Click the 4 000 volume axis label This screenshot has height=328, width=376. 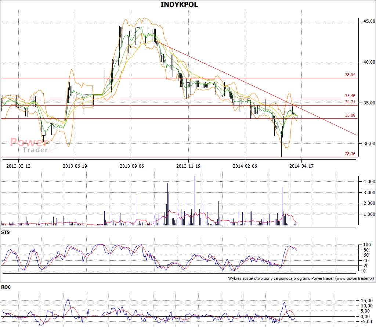point(369,182)
